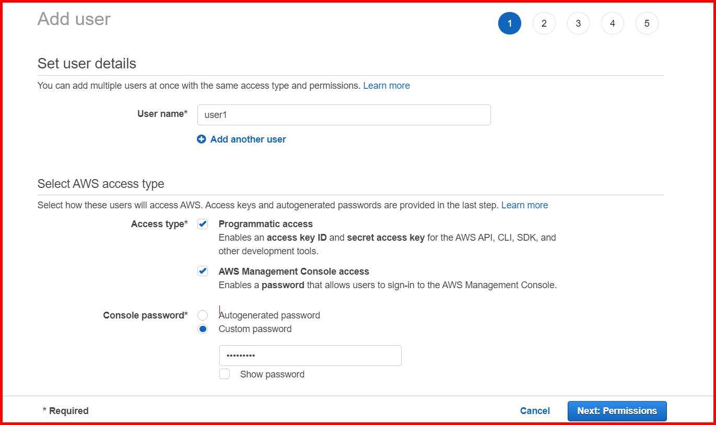Select the Custom password radio button
The image size is (716, 425).
(203, 329)
